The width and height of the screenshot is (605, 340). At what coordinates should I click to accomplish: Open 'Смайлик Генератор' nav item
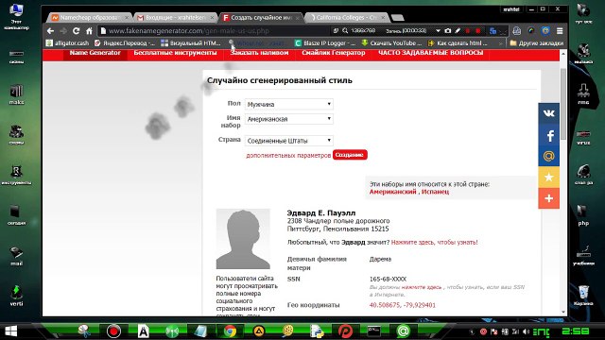(334, 53)
